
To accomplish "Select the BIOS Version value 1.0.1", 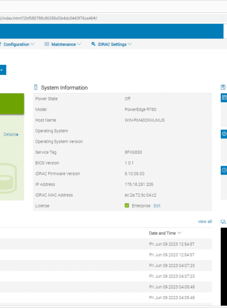I will click(x=129, y=163).
